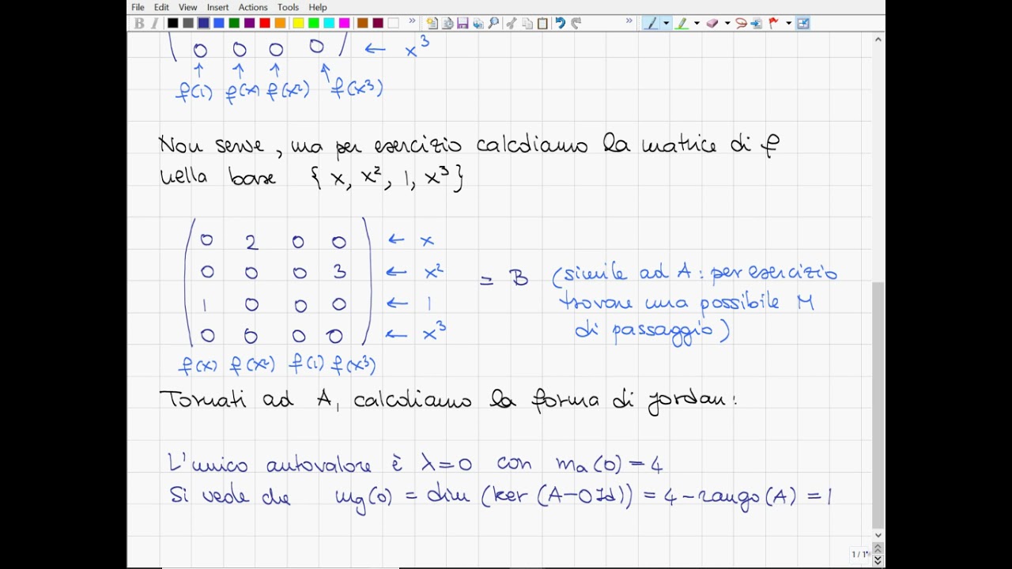1012x569 pixels.
Task: Select the magenta ink color
Action: point(344,23)
